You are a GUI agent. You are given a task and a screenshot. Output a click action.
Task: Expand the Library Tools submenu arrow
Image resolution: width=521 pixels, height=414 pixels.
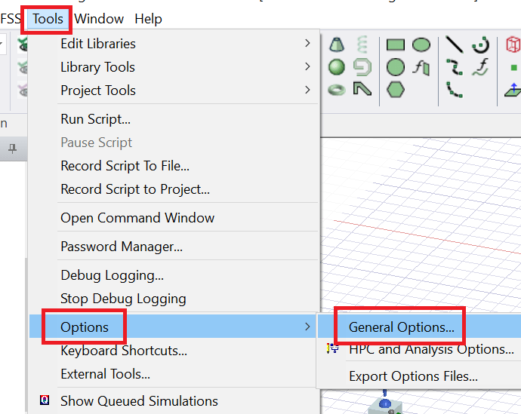pyautogui.click(x=307, y=67)
